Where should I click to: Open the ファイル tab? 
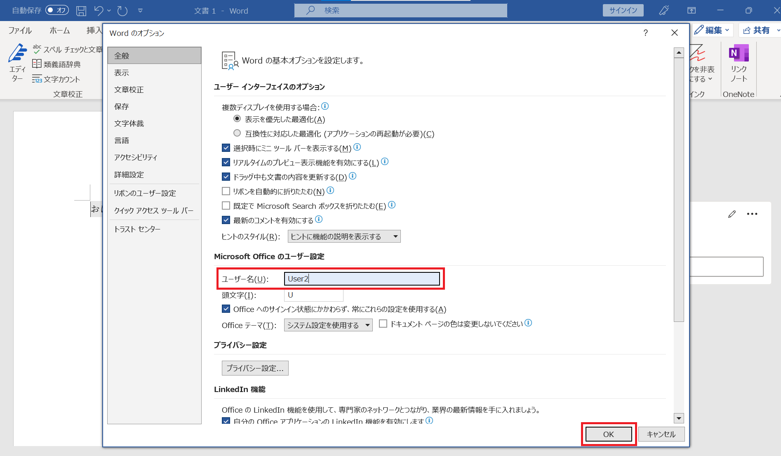click(20, 30)
